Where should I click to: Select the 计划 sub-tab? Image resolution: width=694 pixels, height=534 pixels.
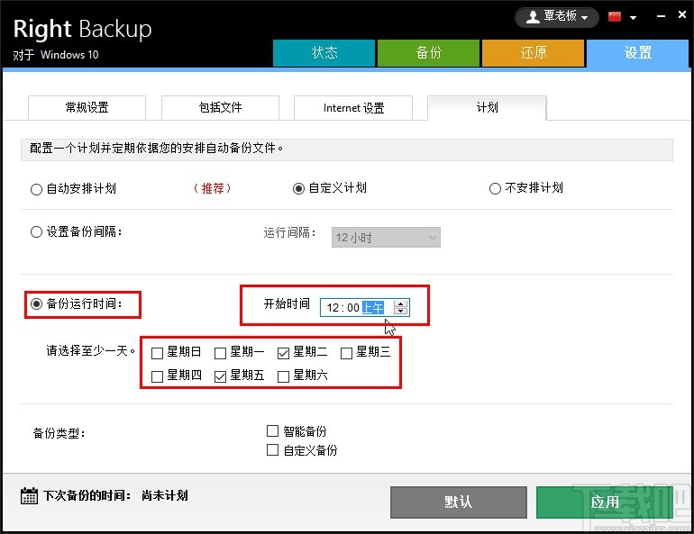(487, 107)
